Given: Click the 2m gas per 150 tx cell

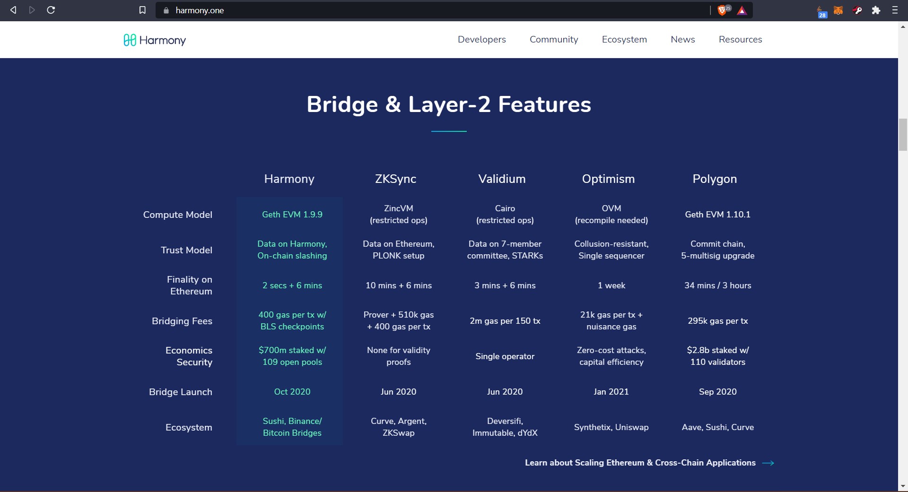Looking at the screenshot, I should coord(505,321).
